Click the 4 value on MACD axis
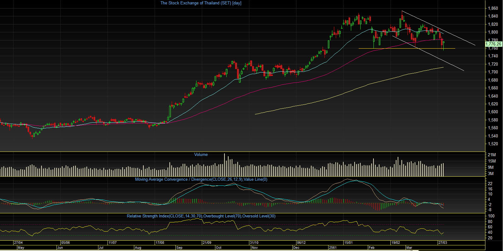503x251 pixels. pos(489,200)
